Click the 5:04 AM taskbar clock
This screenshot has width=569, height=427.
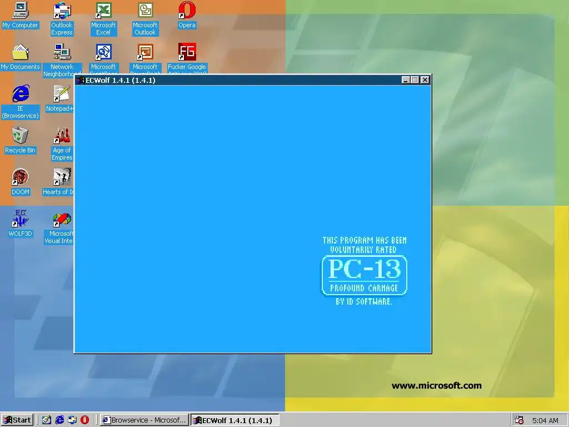click(546, 420)
